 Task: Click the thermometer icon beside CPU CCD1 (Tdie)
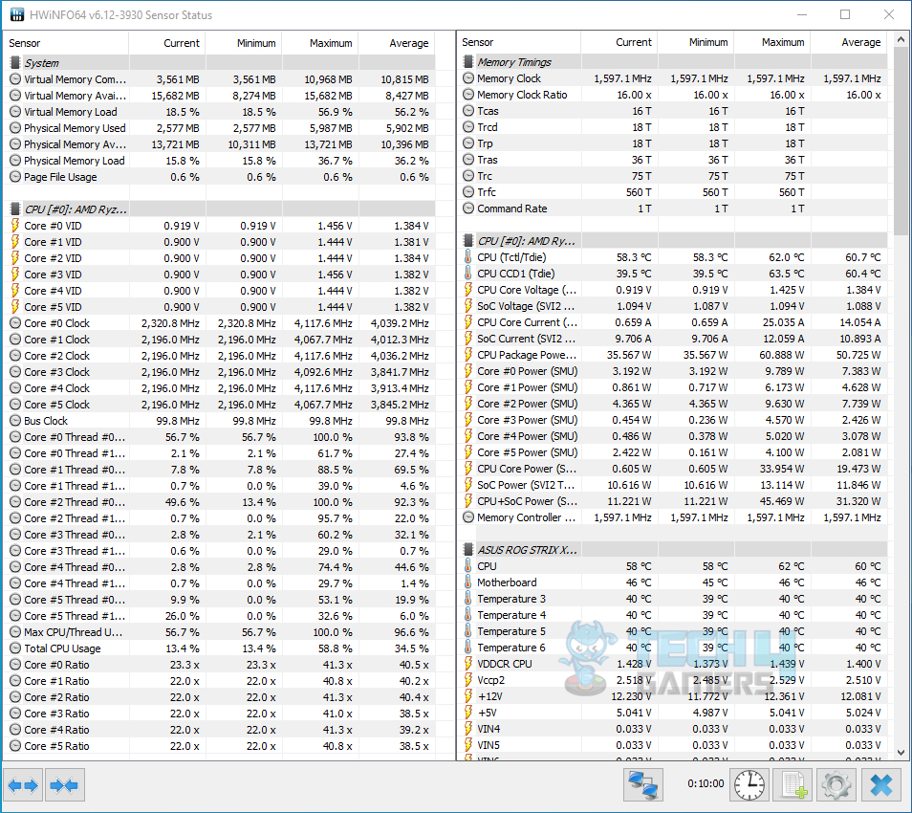468,273
